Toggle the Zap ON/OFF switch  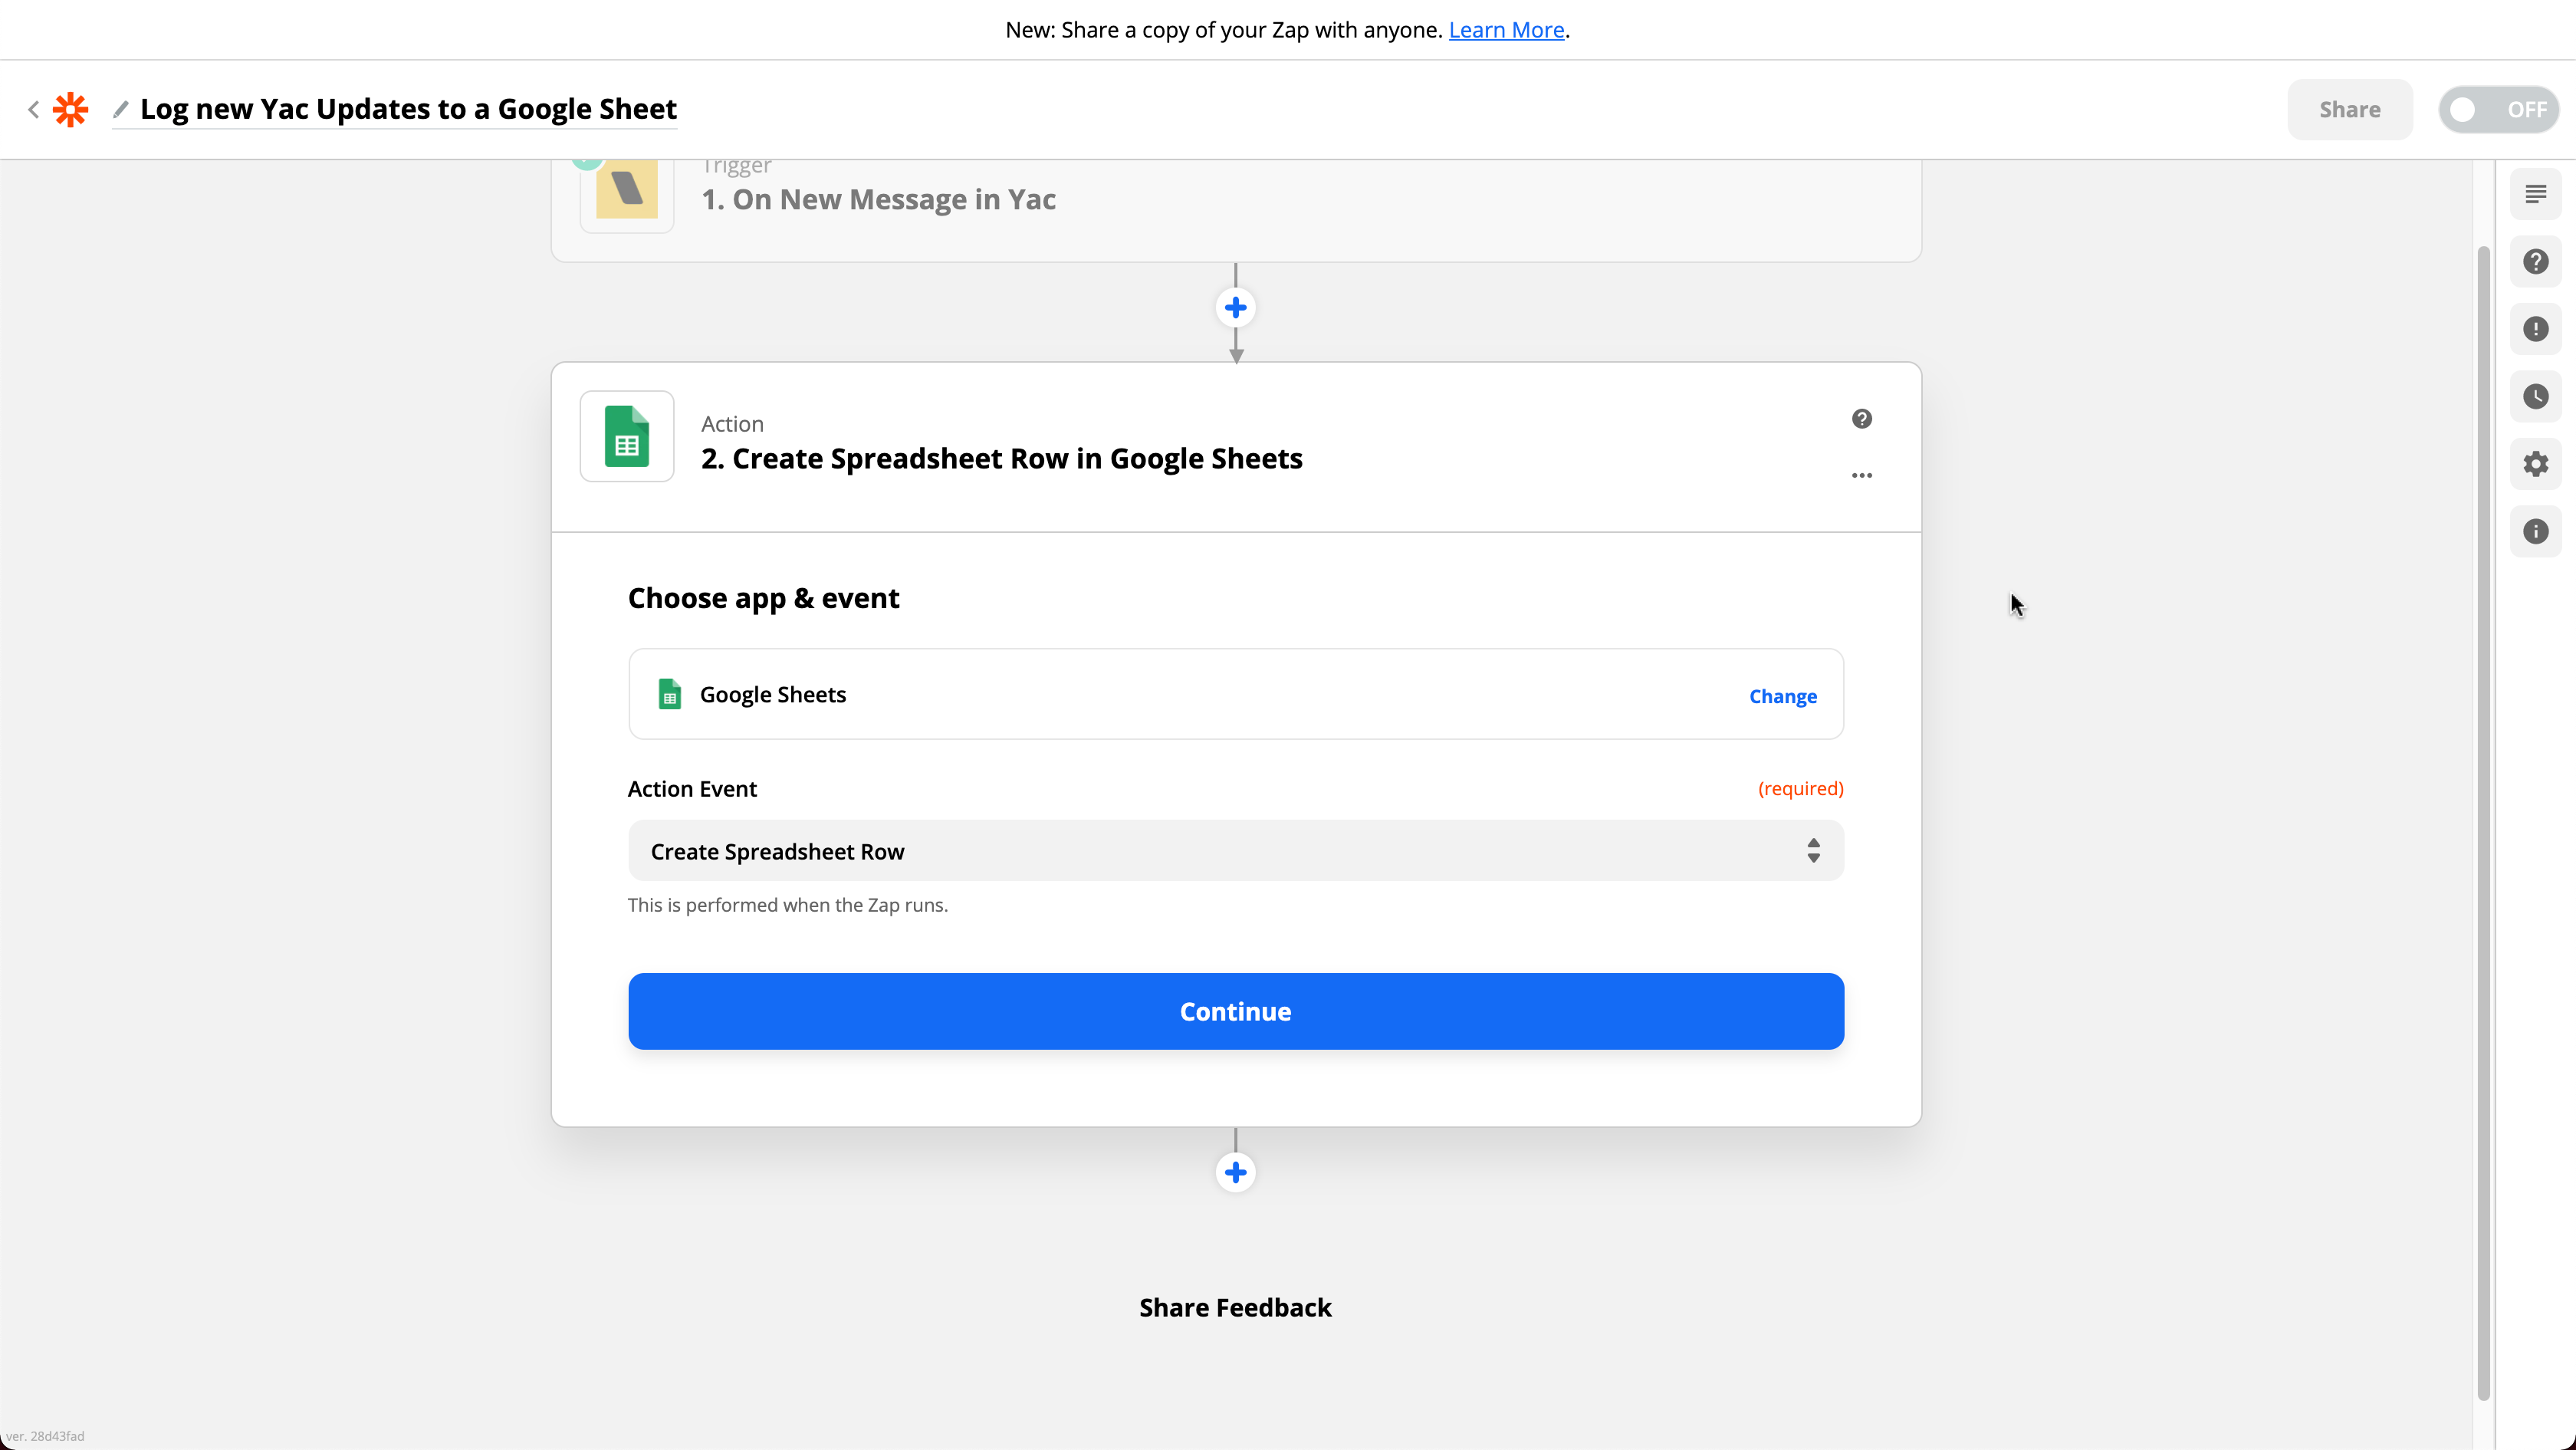(x=2497, y=109)
